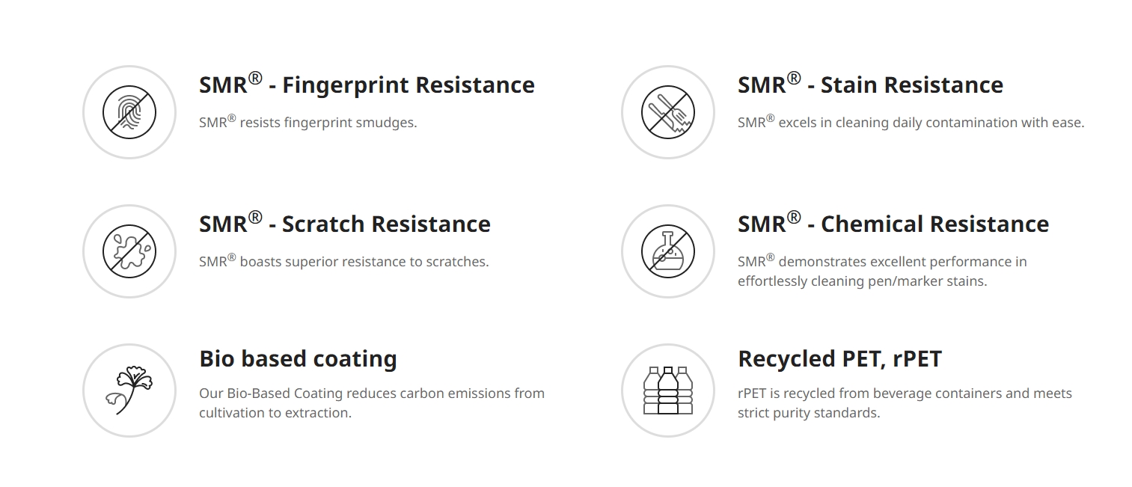1132x487 pixels.
Task: Click text about superior resistance to scratches
Action: tap(344, 260)
